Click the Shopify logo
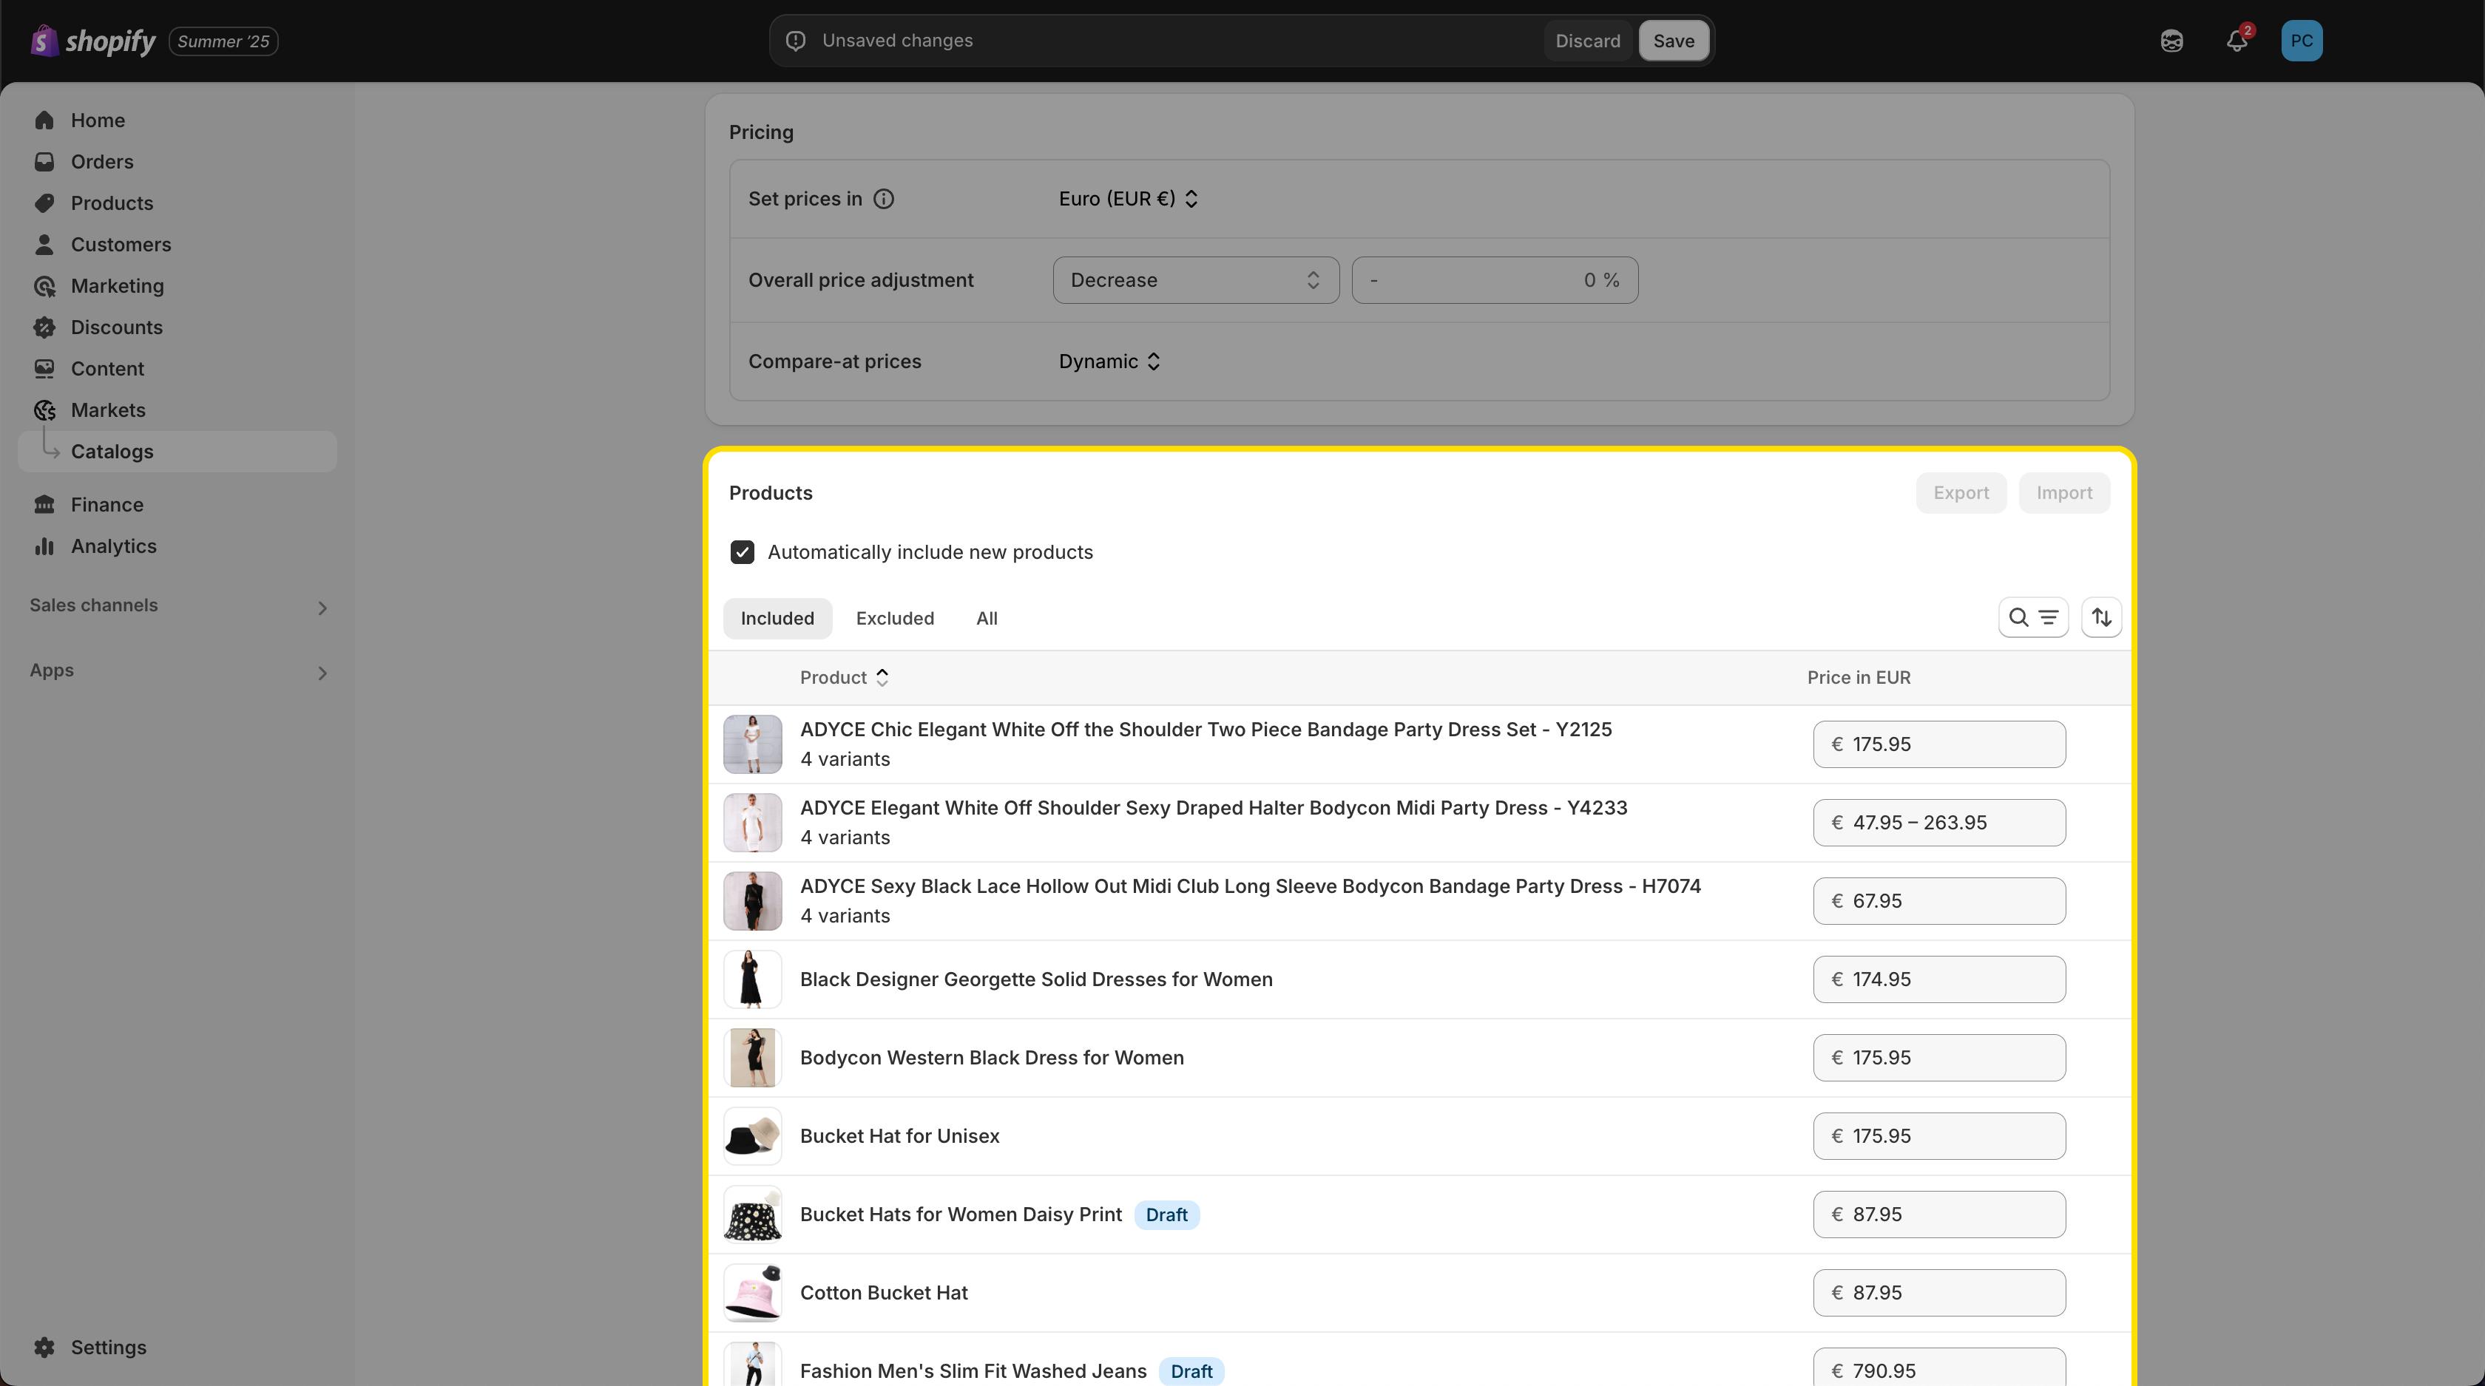 point(92,41)
